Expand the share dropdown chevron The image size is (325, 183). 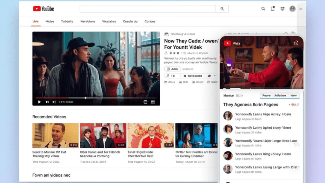215,76
